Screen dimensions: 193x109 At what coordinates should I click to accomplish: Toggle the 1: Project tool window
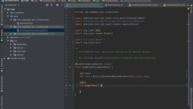click(x=2, y=35)
